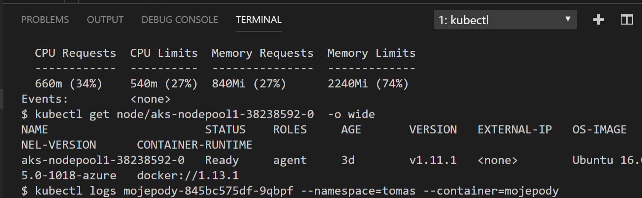Switch to the PROBLEMS tab
642x198 pixels.
coord(45,20)
